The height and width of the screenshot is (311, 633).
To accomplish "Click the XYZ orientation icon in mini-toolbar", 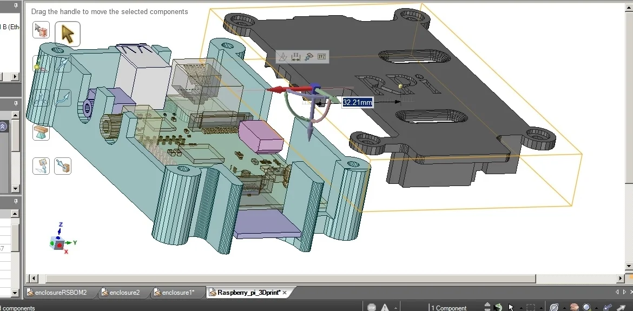I will pyautogui.click(x=321, y=57).
